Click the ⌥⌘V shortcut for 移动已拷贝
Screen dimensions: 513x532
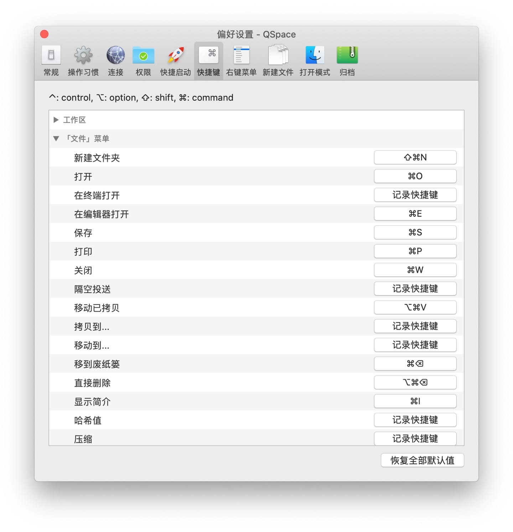point(415,307)
